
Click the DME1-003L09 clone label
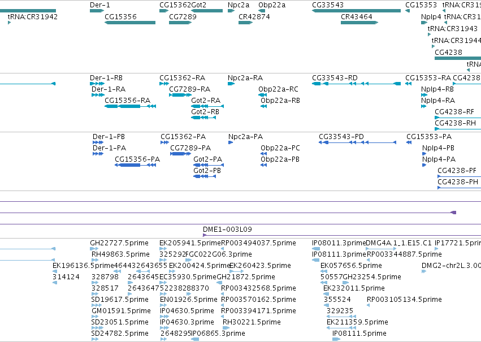pyautogui.click(x=227, y=230)
